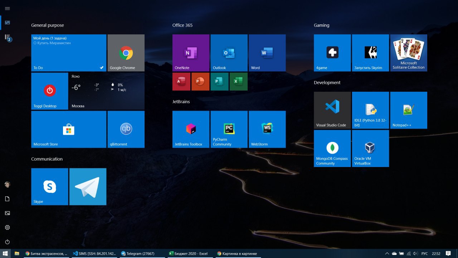Open Pictures from Start sidebar
Image resolution: width=458 pixels, height=258 pixels.
(x=7, y=213)
